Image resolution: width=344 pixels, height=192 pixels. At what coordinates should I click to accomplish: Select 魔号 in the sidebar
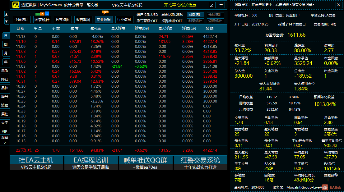pyautogui.click(x=5, y=97)
